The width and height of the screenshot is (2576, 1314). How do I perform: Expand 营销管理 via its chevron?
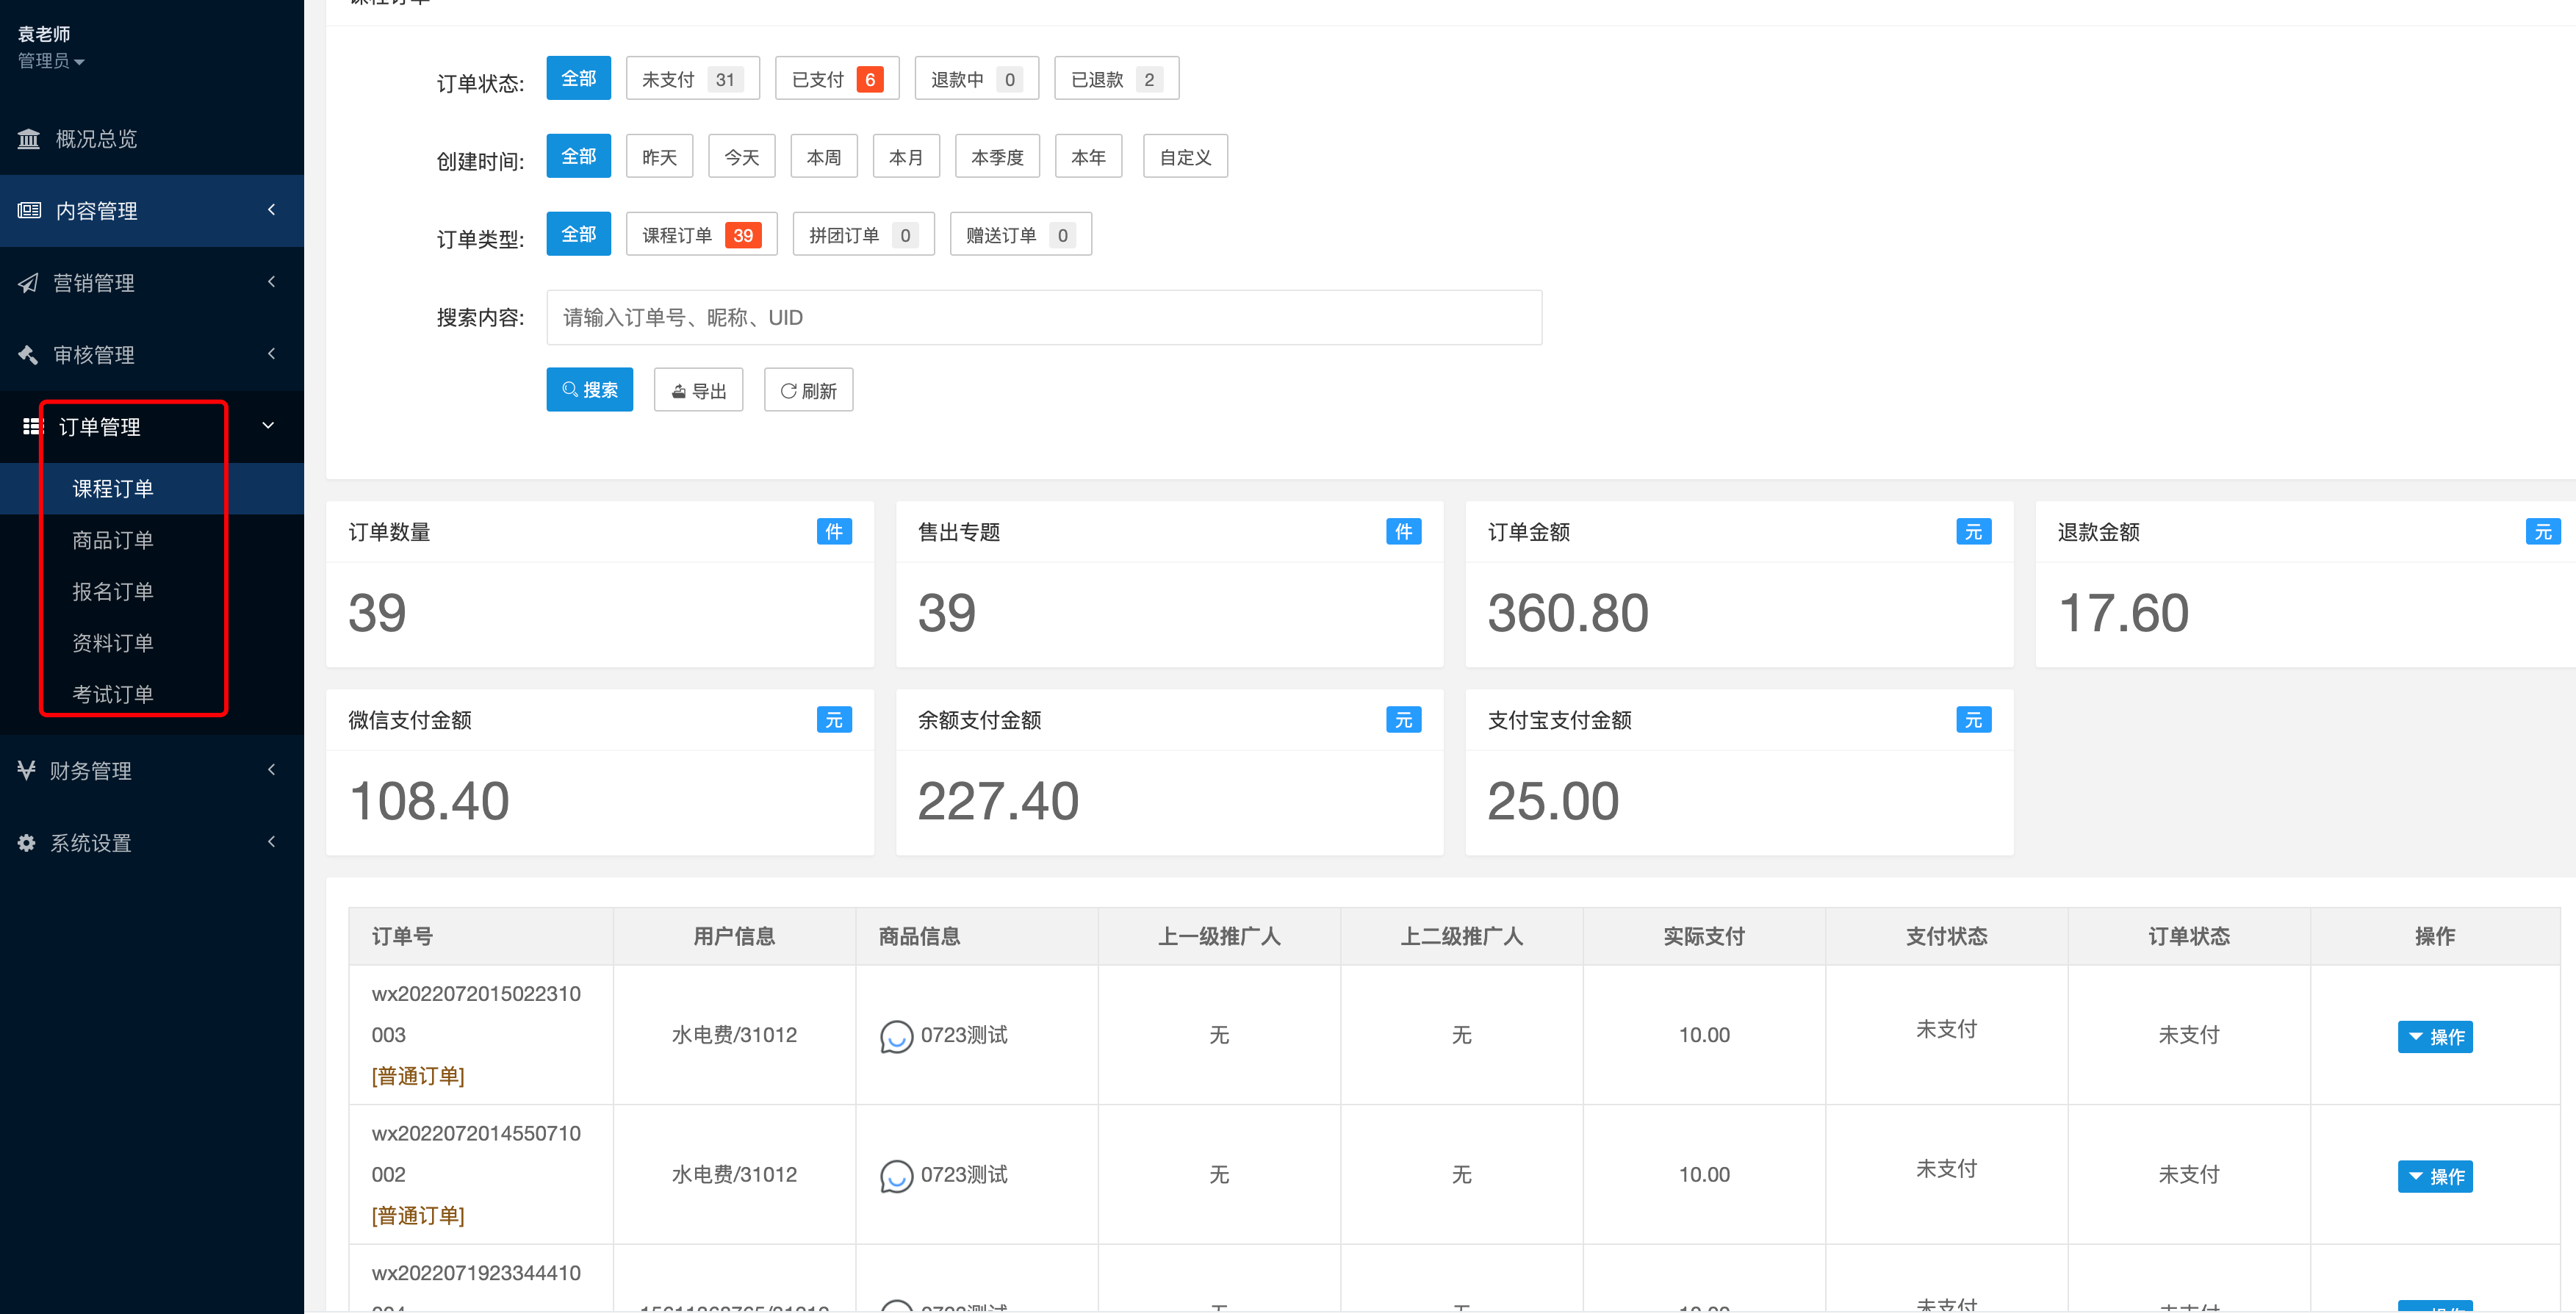pyautogui.click(x=271, y=282)
